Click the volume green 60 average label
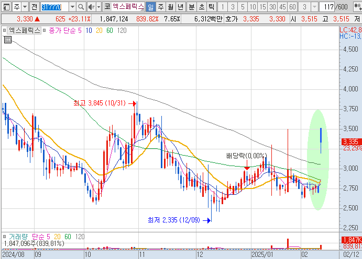The image size is (362, 259). pos(68,237)
